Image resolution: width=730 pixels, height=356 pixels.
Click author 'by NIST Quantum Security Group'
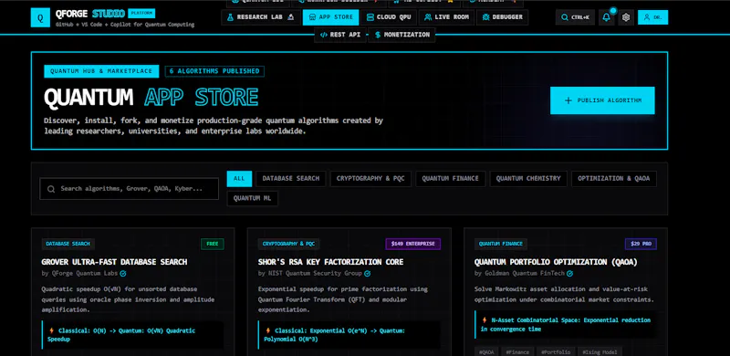tap(310, 274)
